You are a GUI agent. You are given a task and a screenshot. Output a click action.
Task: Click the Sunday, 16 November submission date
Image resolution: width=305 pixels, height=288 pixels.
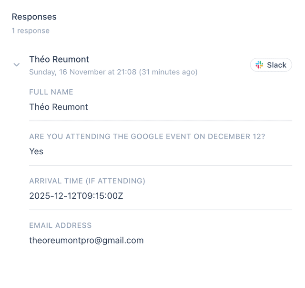click(82, 72)
